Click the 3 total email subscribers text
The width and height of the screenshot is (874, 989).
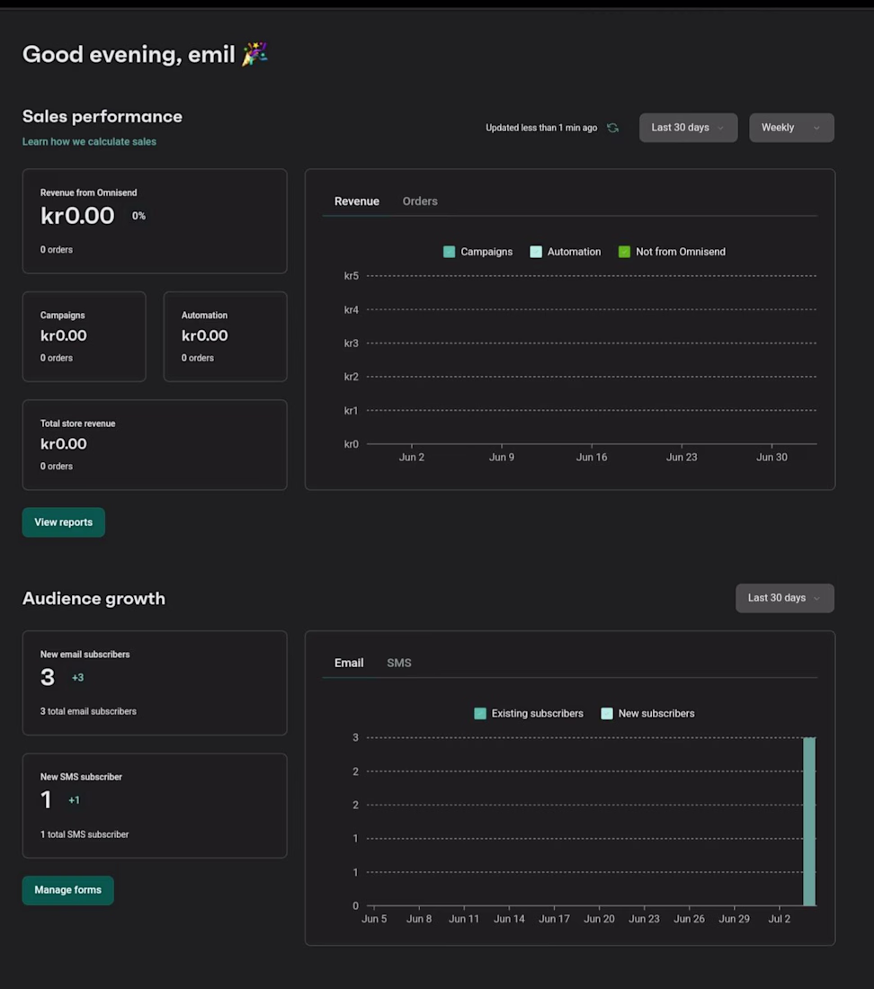coord(88,711)
